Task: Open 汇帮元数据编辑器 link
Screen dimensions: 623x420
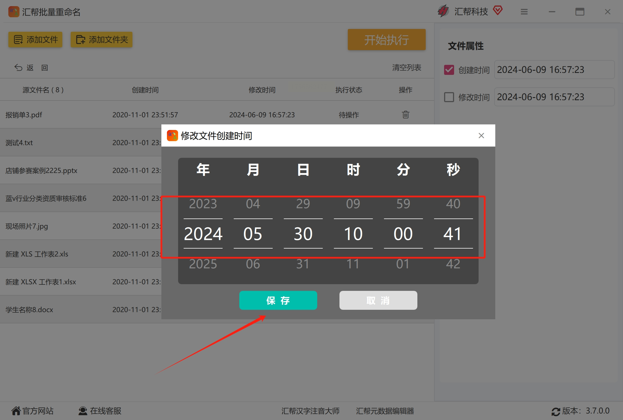Action: (x=385, y=411)
